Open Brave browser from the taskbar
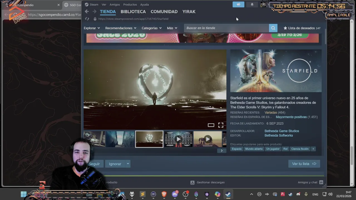This screenshot has height=200, width=356. click(164, 194)
